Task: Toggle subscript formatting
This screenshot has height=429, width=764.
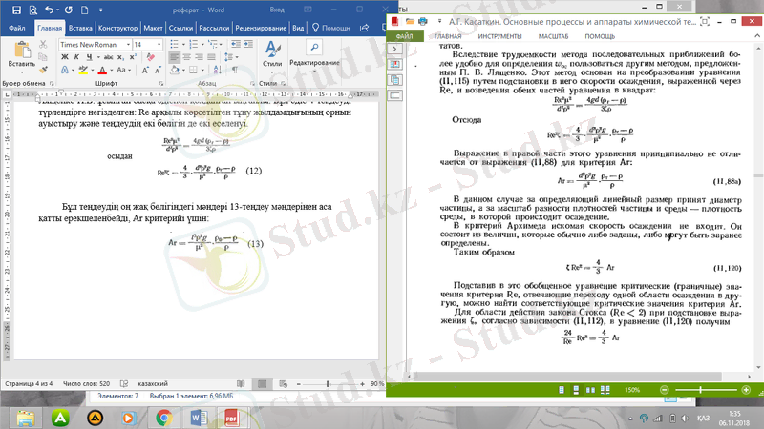Action: [x=121, y=57]
